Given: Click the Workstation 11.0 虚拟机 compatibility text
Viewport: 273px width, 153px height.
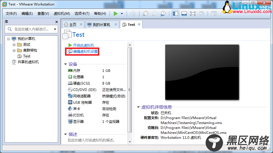Looking at the screenshot, I should click(181, 138).
